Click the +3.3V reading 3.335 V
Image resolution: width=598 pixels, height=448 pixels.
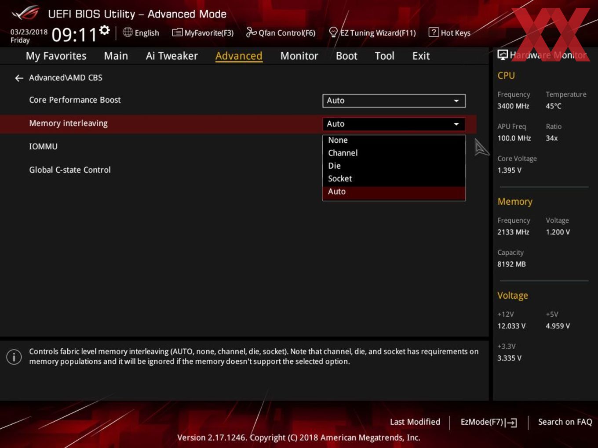tap(509, 358)
